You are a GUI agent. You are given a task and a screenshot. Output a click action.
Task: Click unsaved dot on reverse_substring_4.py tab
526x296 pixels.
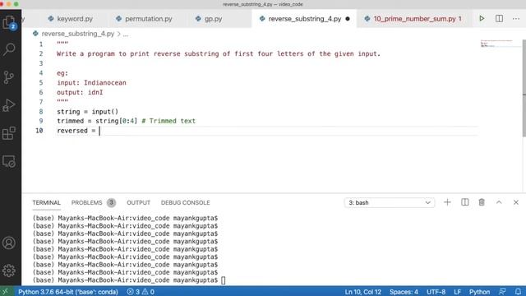[x=348, y=19]
